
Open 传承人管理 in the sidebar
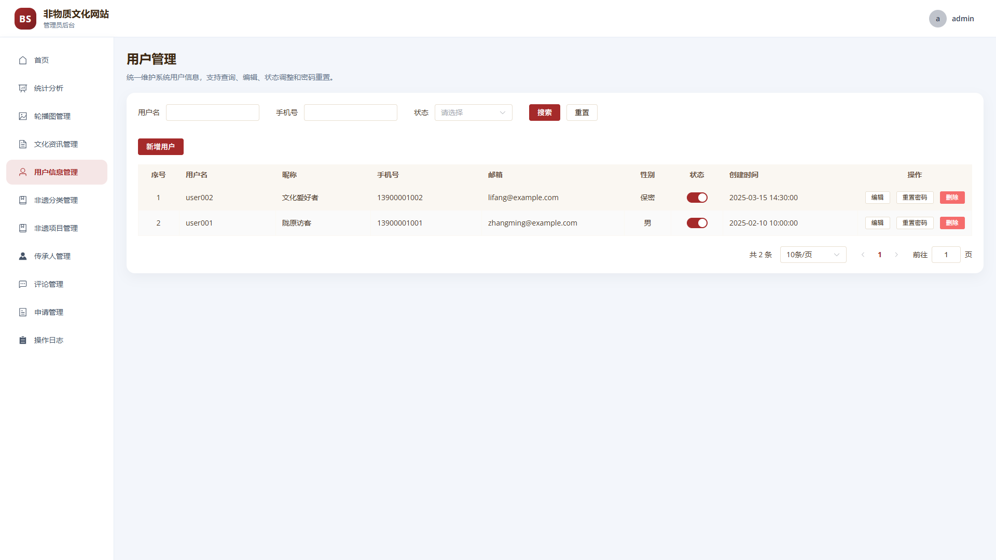[x=57, y=256]
